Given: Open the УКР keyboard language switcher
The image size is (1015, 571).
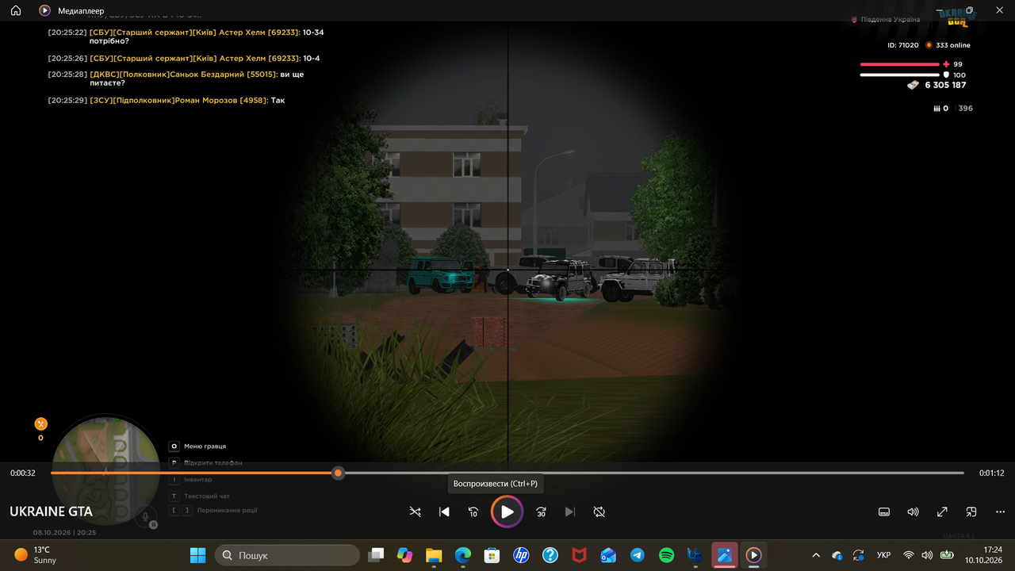Looking at the screenshot, I should 883,555.
